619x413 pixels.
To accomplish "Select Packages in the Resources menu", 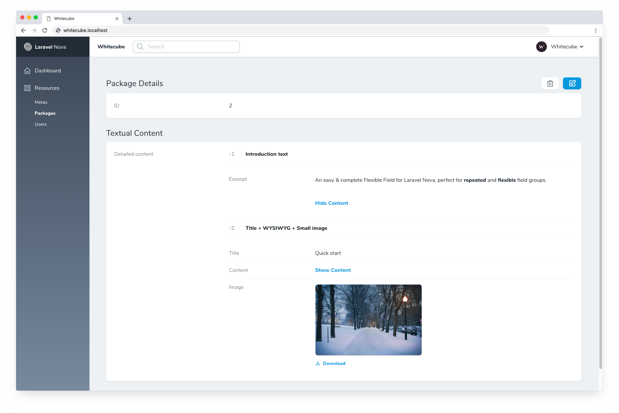I will click(x=45, y=113).
